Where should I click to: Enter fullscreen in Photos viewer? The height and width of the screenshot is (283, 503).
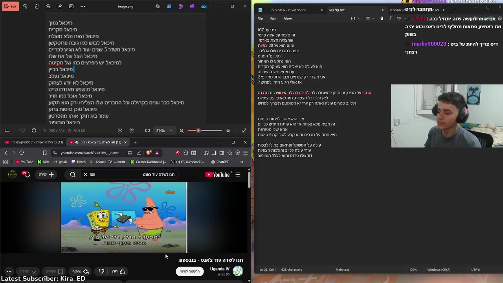click(x=244, y=130)
